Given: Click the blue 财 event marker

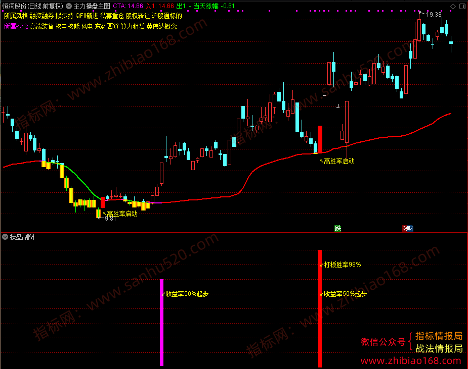Looking at the screenshot, I should (x=410, y=229).
